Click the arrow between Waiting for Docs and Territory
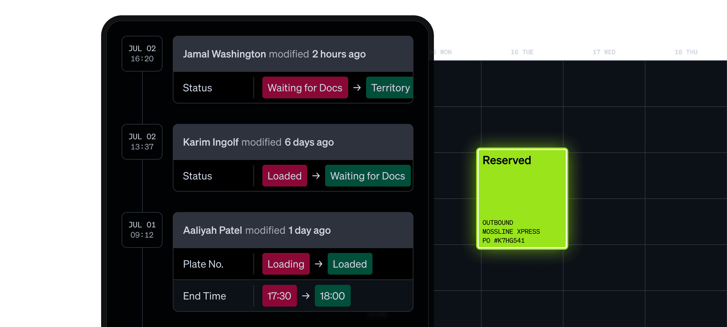 (357, 87)
